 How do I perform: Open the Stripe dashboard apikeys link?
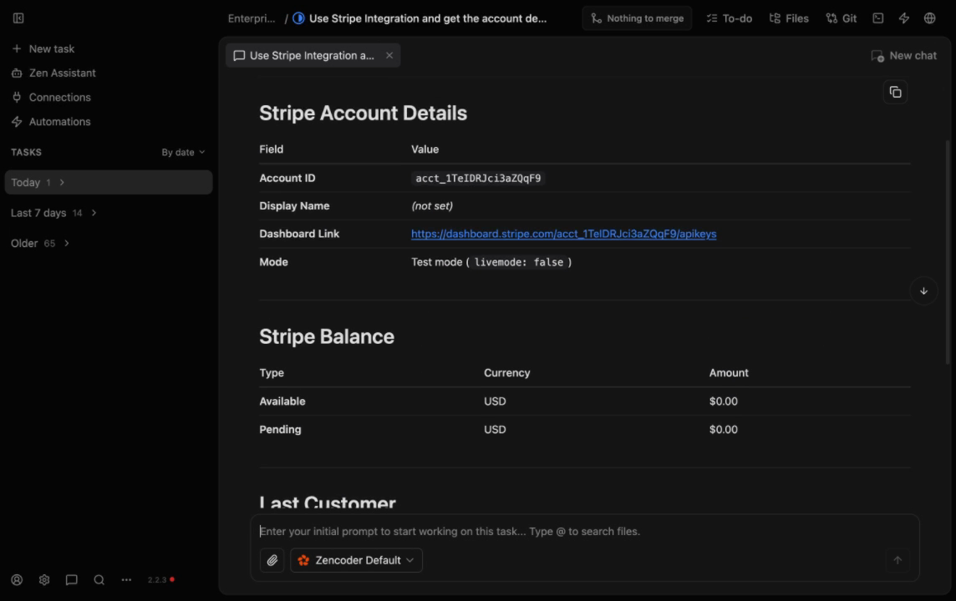[563, 234]
